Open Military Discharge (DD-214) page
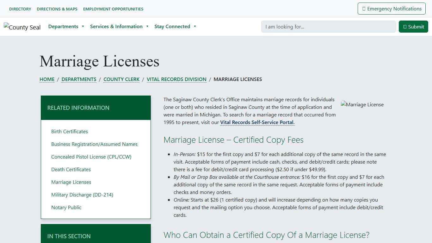 pyautogui.click(x=82, y=195)
